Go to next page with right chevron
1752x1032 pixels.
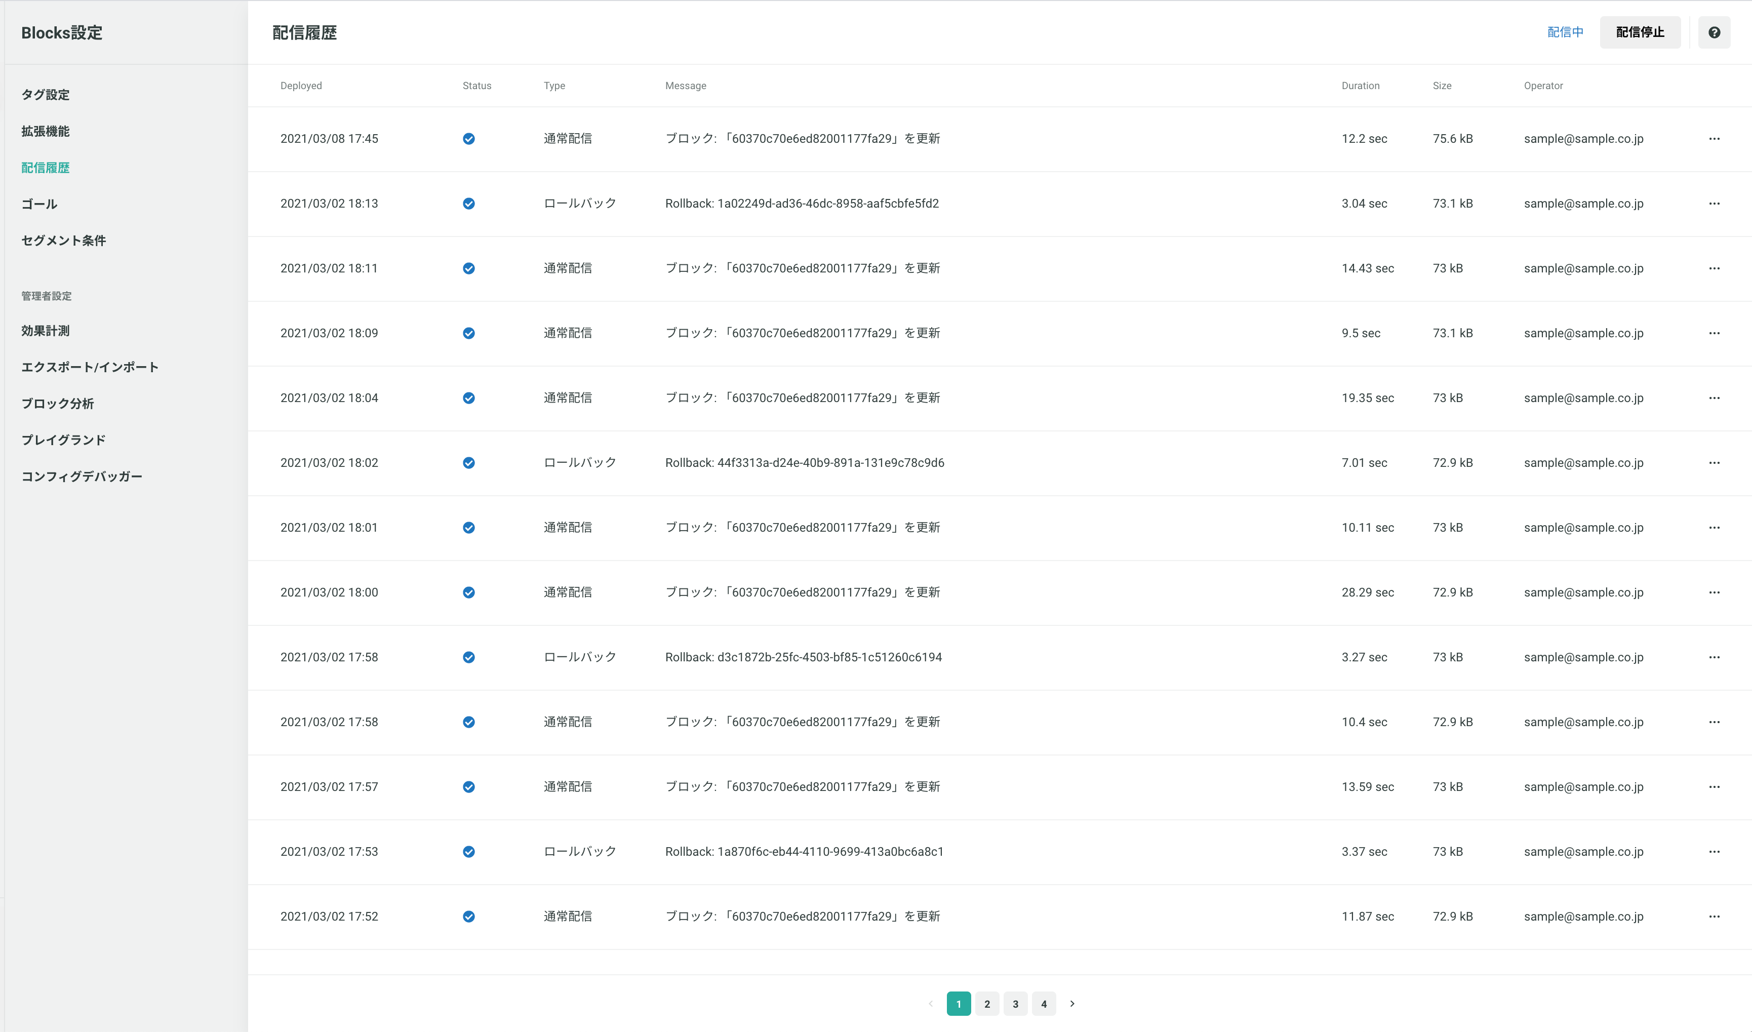[x=1072, y=1004]
